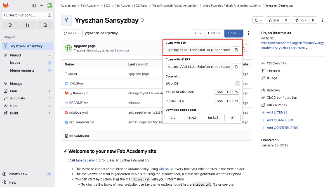The height and width of the screenshot is (187, 330).
Task: Open Merge requests in the sidebar
Action: coord(22,70)
